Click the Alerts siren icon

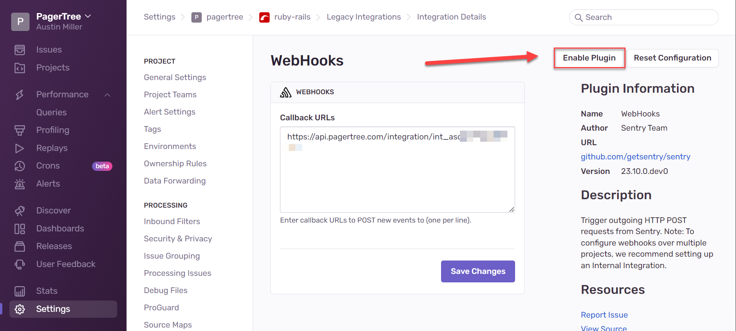pyautogui.click(x=20, y=184)
